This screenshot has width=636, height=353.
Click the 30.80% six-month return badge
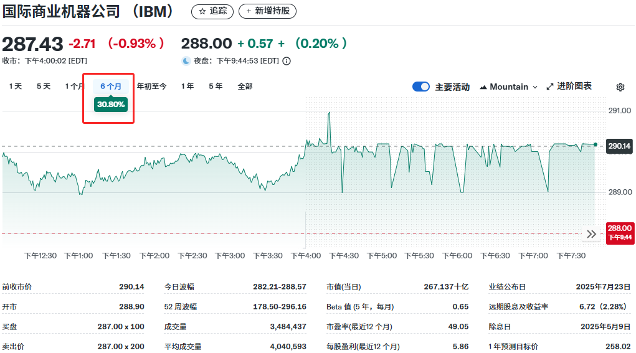111,105
